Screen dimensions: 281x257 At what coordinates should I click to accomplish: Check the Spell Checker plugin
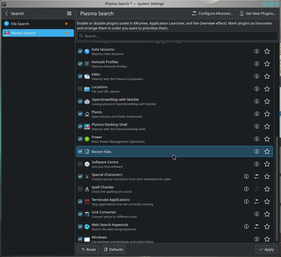(x=80, y=189)
